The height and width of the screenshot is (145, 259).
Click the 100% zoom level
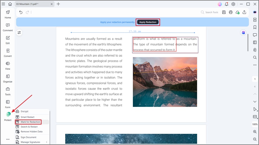coord(255,124)
